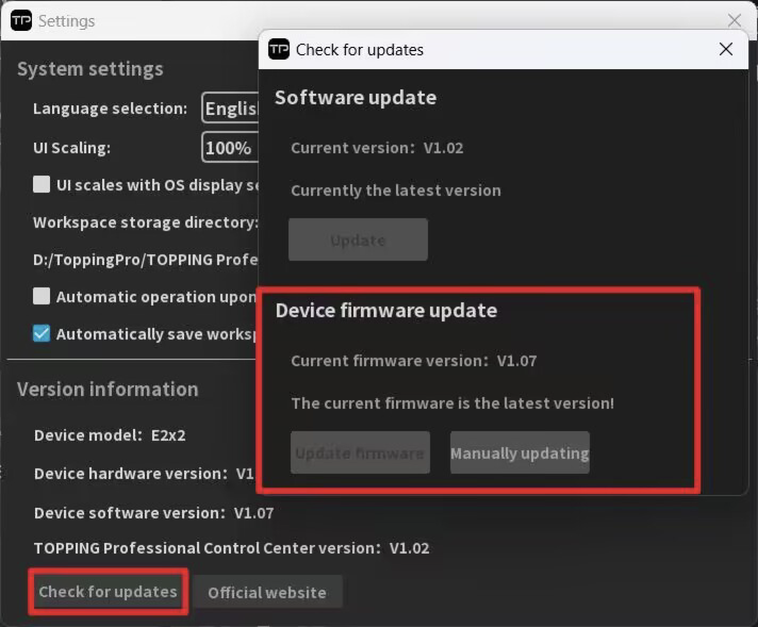Click the Current firmware version V1.07 text

pyautogui.click(x=413, y=361)
